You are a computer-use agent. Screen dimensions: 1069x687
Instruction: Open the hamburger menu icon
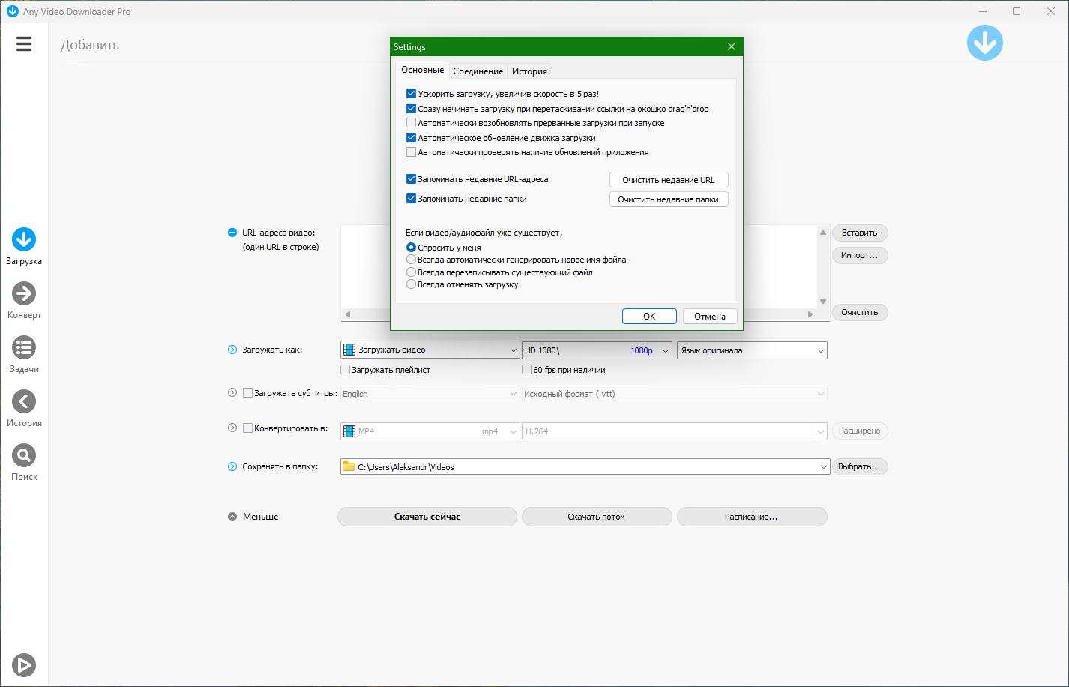tap(24, 44)
